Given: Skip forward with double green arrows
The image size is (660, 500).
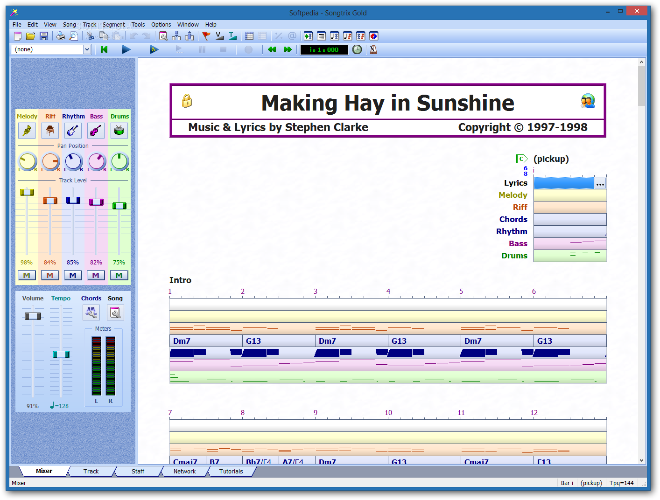Looking at the screenshot, I should point(288,49).
